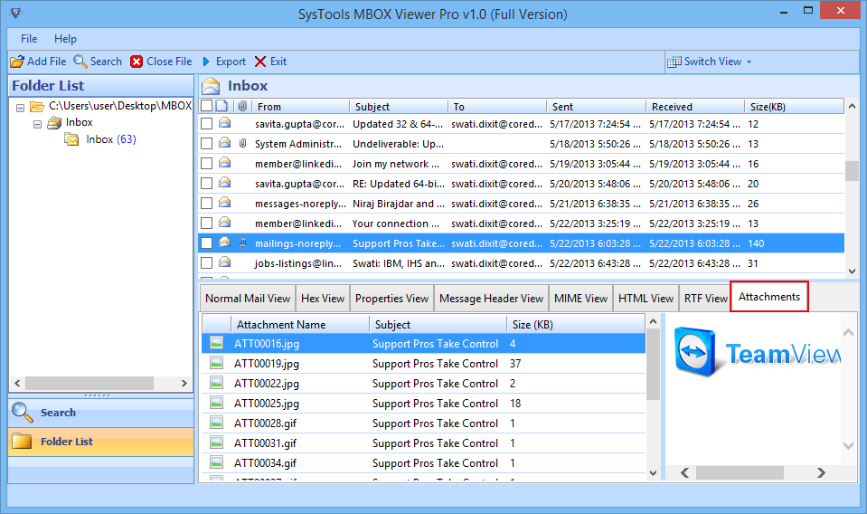This screenshot has width=867, height=514.
Task: Click the image icon for ATT00025.jpg
Action: (216, 403)
